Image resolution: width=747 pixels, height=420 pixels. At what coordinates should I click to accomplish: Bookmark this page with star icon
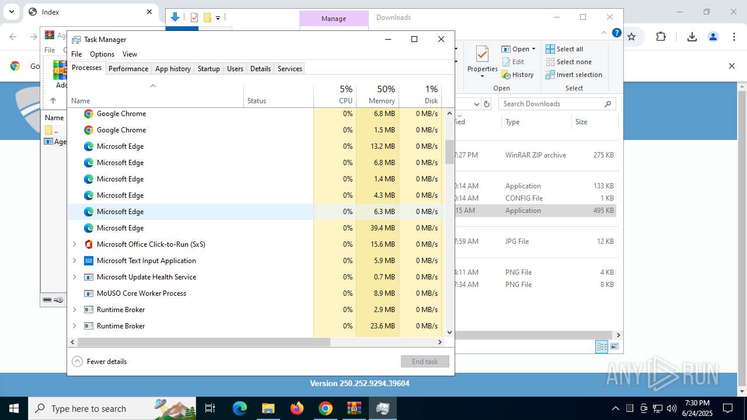[x=631, y=37]
